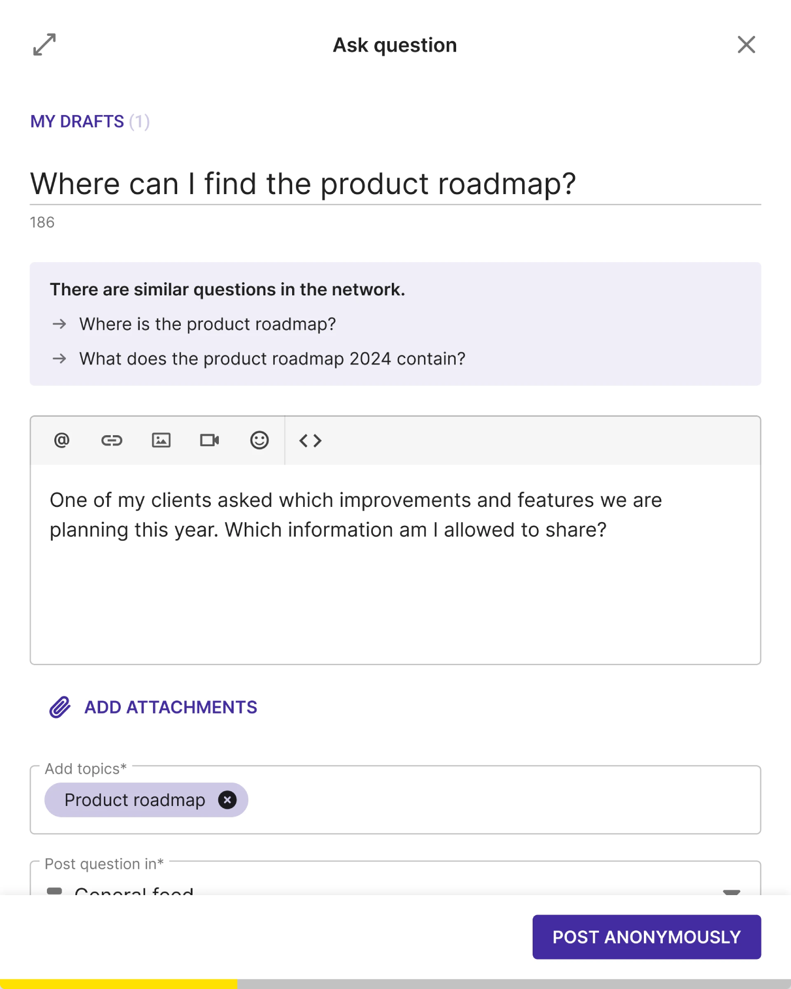
Task: Click the yellow progress bar at bottom
Action: [119, 984]
